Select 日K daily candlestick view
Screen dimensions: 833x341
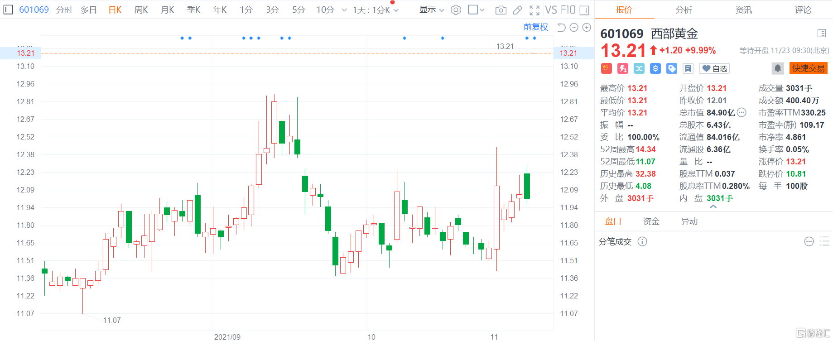click(x=115, y=10)
